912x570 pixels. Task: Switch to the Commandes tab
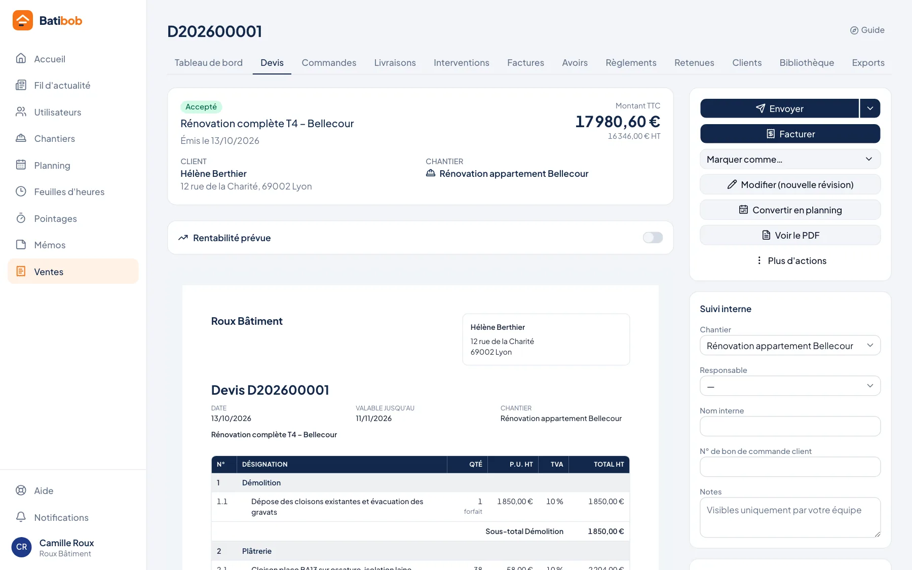tap(329, 63)
